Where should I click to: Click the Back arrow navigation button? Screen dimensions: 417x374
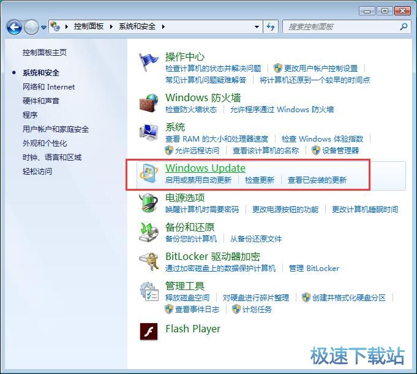coord(14,27)
